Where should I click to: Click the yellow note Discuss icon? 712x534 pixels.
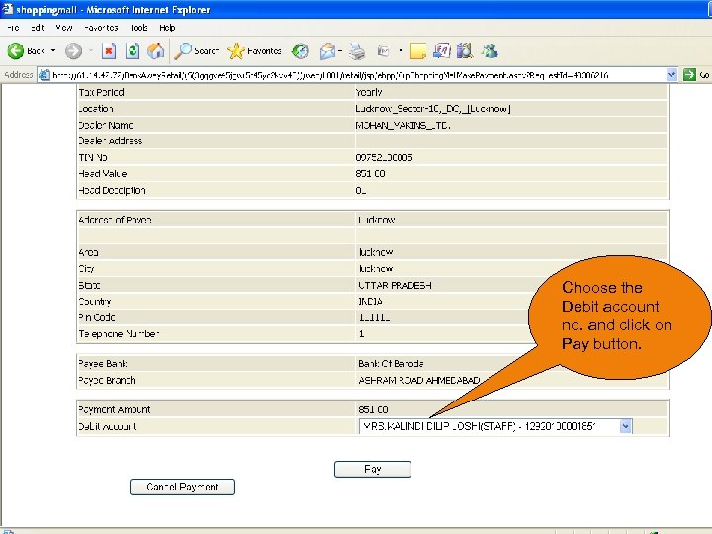417,51
